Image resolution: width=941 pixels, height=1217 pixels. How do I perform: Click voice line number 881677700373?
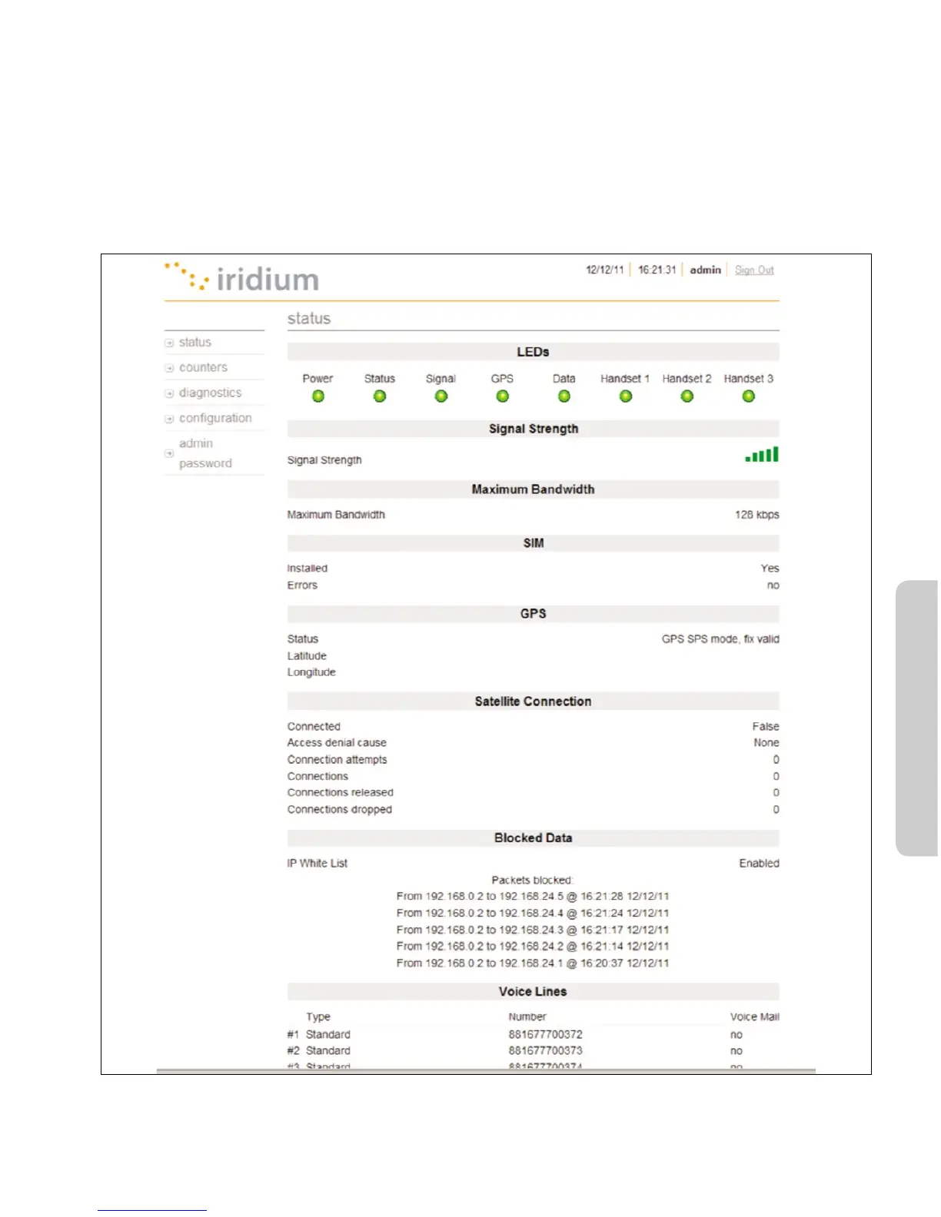pyautogui.click(x=545, y=1051)
